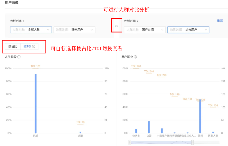Viewport: 228px width, 146px height.
Task: Click the 已婚 bar in life stage chart
Action: click(36, 103)
